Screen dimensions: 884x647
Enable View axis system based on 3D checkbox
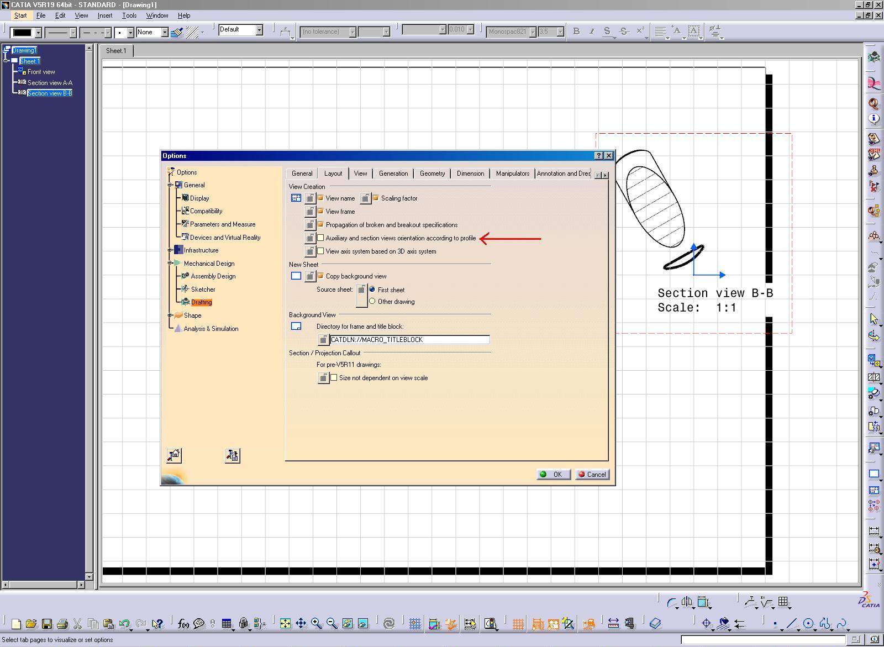[320, 251]
